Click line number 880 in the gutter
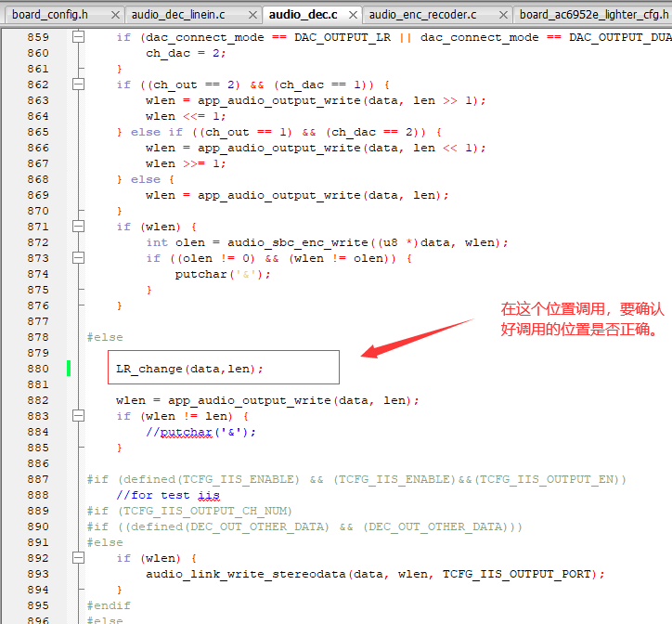The width and height of the screenshot is (672, 624). tap(38, 369)
